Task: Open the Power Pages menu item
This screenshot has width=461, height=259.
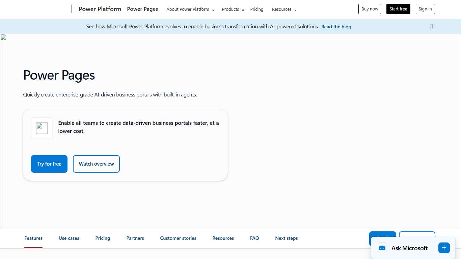Action: [x=142, y=9]
